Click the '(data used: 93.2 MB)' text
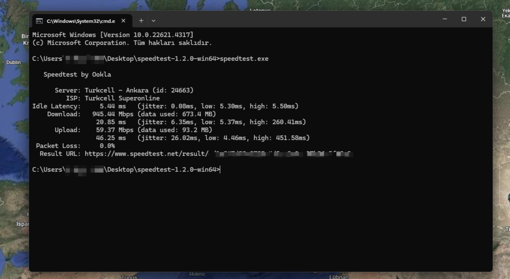The width and height of the screenshot is (510, 279). coord(175,130)
